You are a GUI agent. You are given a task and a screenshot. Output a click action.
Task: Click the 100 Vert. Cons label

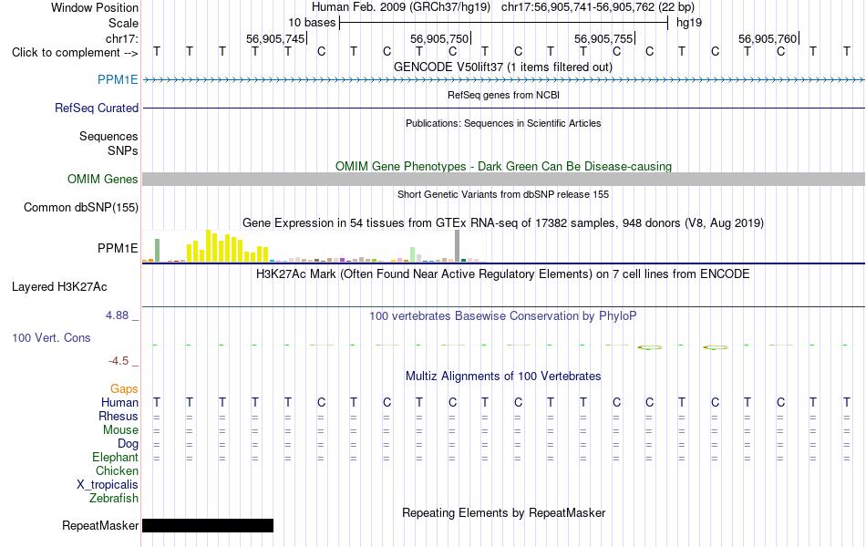point(51,337)
